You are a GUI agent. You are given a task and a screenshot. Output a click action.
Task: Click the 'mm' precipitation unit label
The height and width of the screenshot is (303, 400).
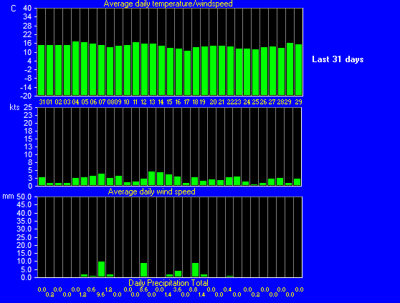coord(8,196)
